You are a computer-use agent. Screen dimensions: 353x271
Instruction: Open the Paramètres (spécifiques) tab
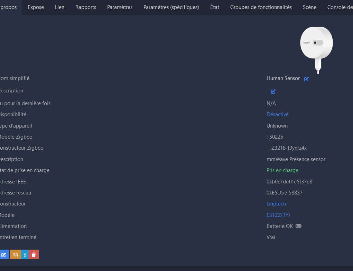pyautogui.click(x=171, y=7)
